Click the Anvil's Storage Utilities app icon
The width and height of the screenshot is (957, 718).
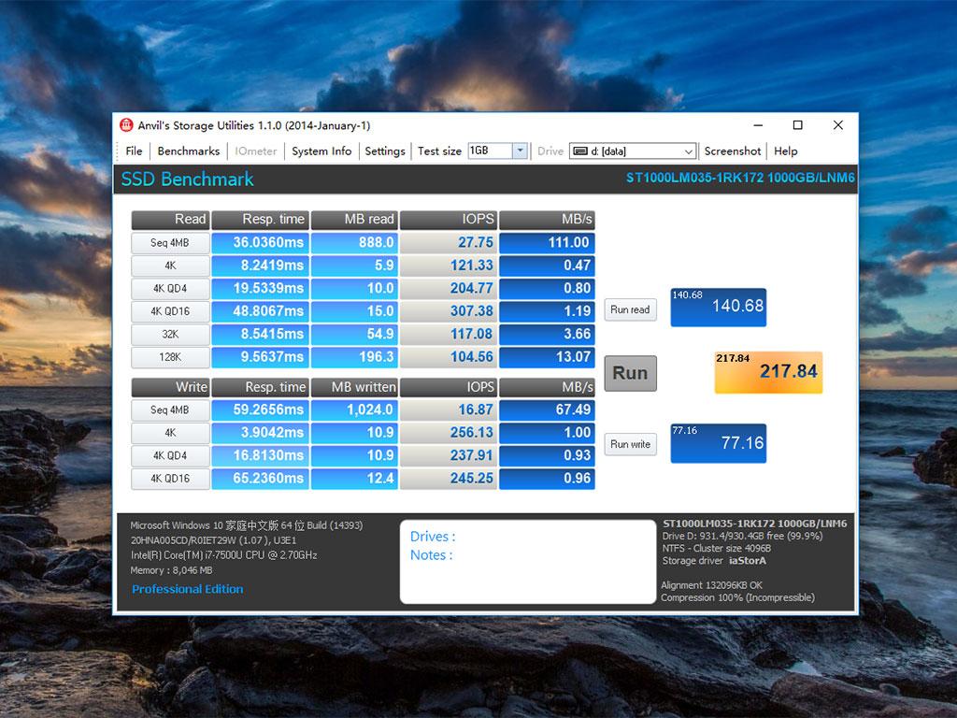pos(126,125)
